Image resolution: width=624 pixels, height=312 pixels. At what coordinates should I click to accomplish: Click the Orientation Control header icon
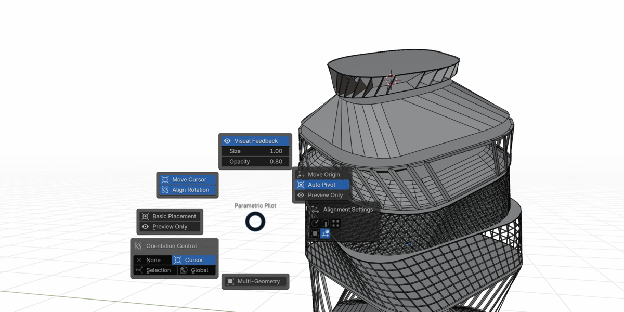pyautogui.click(x=138, y=246)
